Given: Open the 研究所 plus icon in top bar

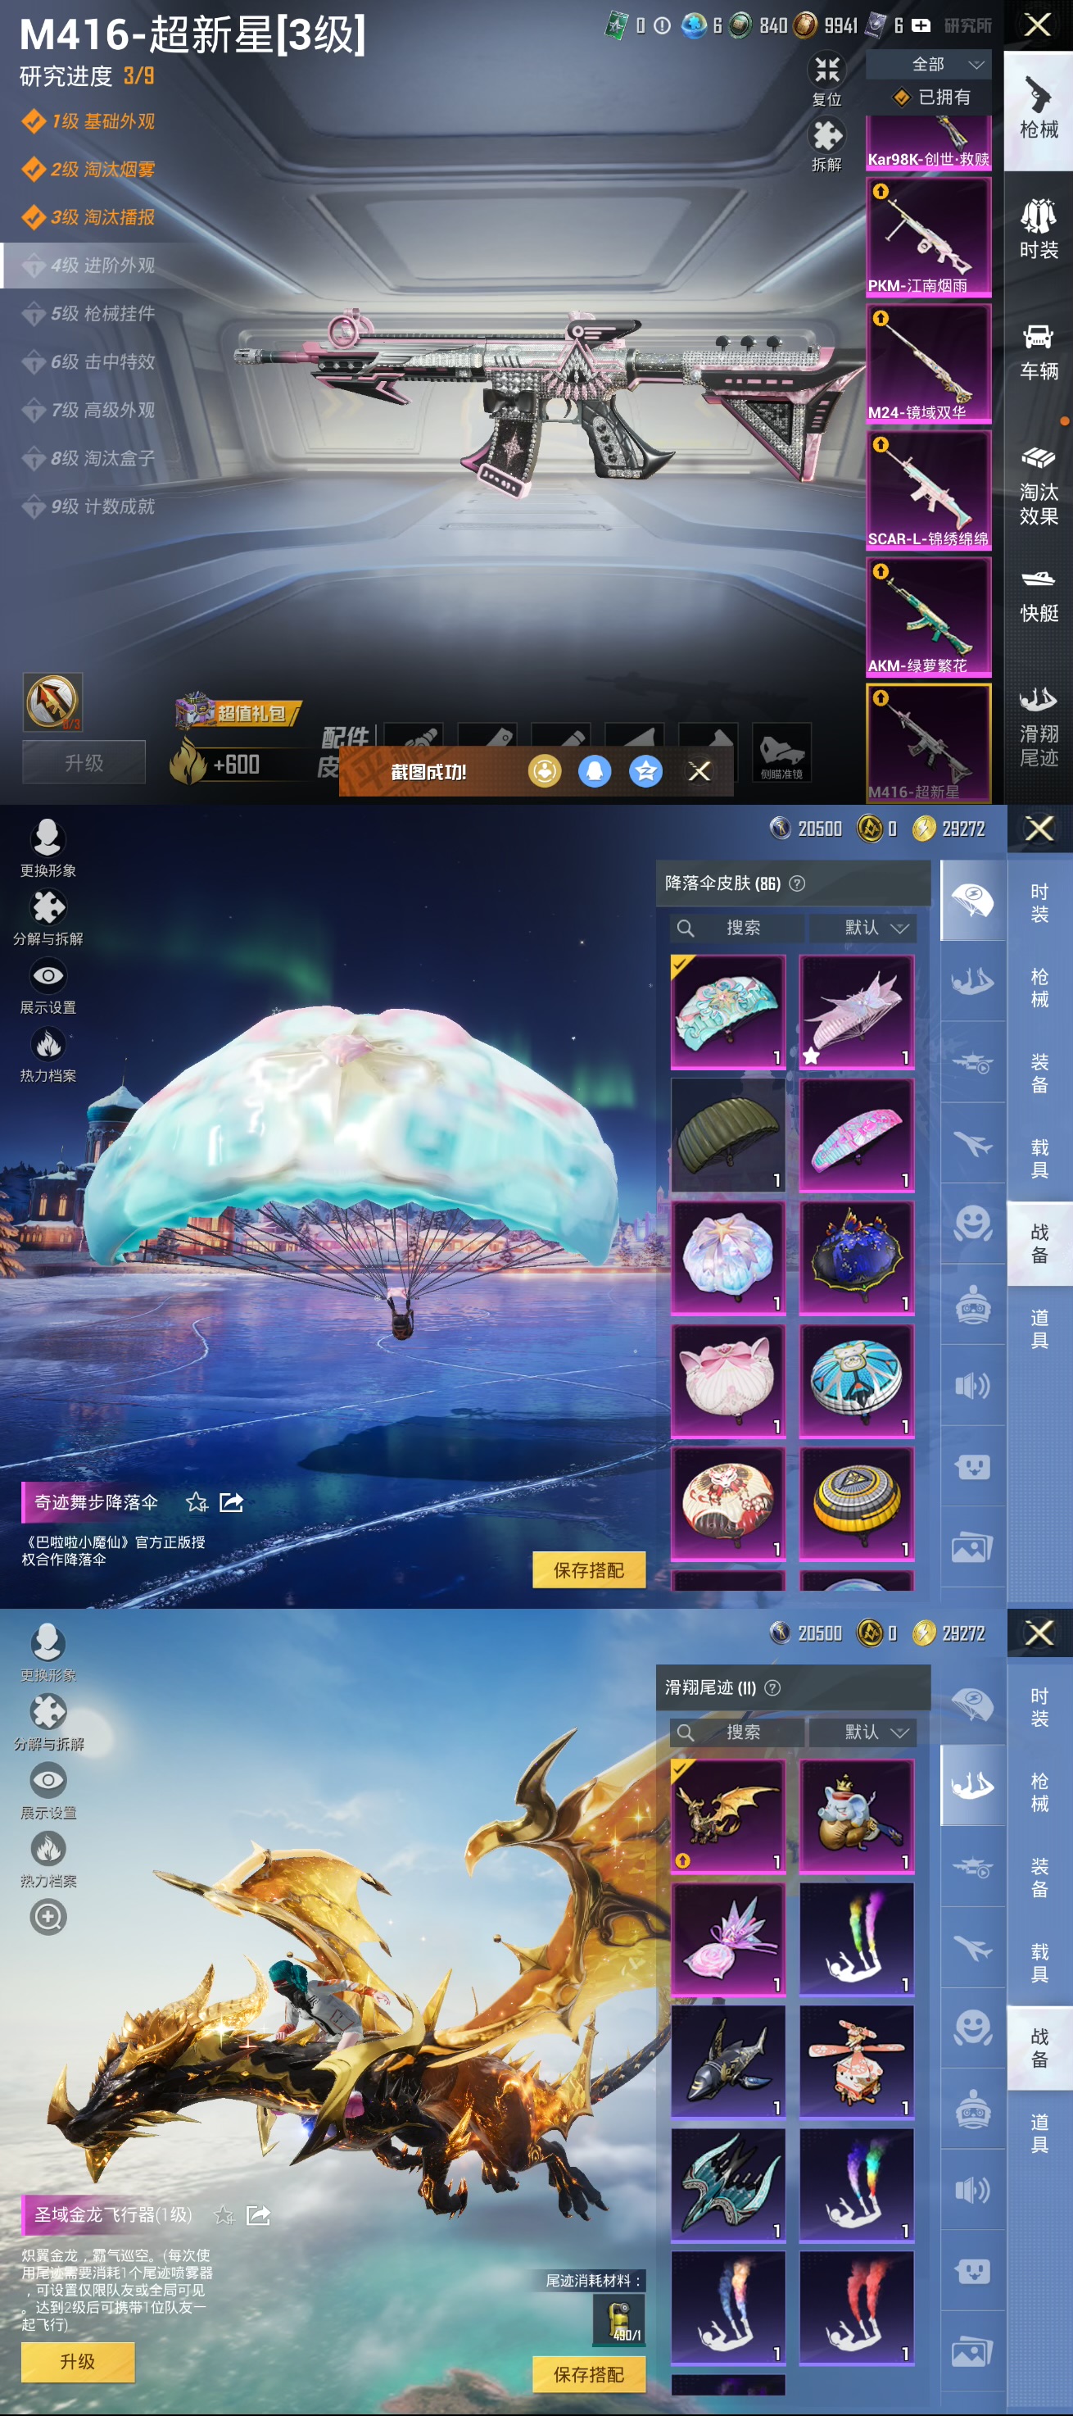Looking at the screenshot, I should [x=921, y=25].
